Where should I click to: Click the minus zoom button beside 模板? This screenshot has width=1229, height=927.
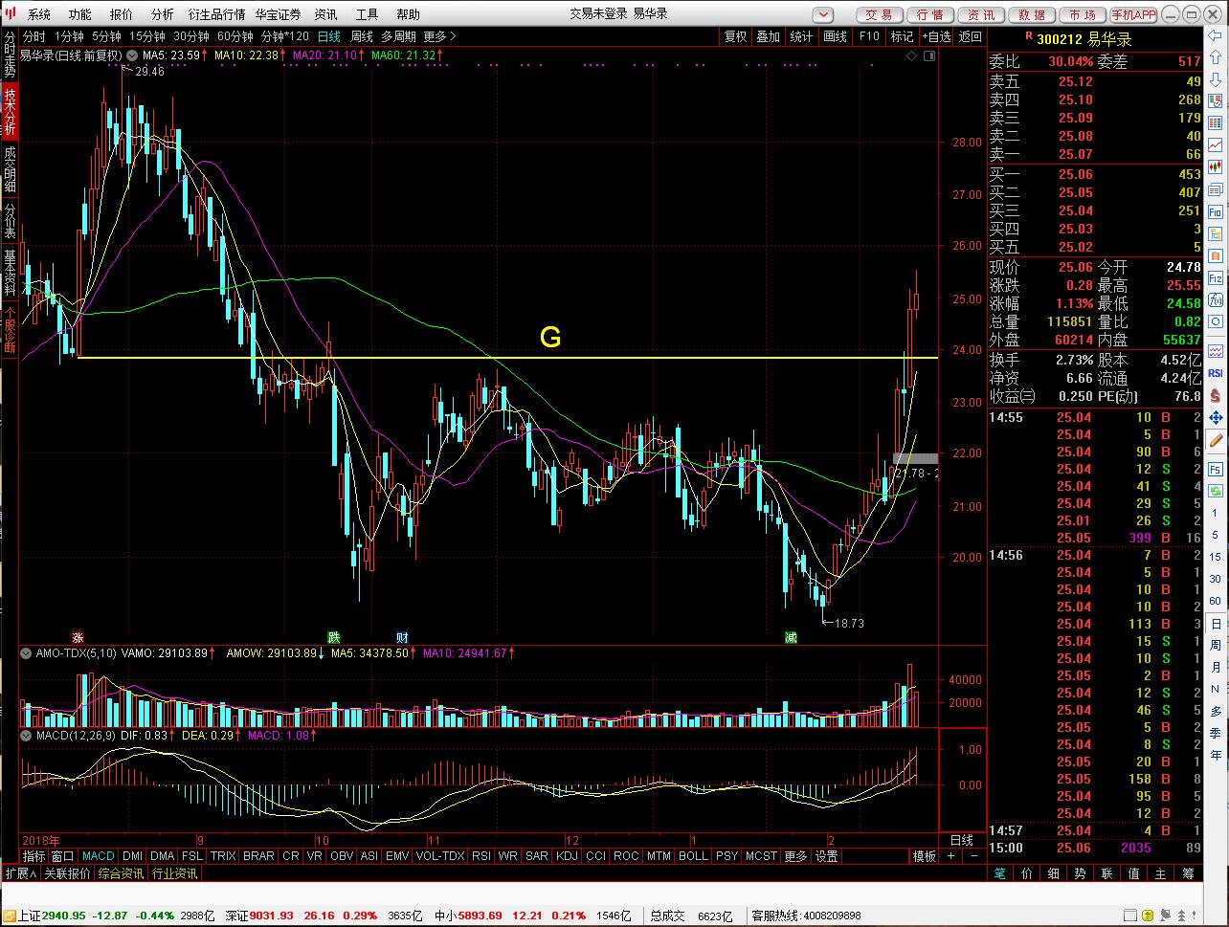974,856
